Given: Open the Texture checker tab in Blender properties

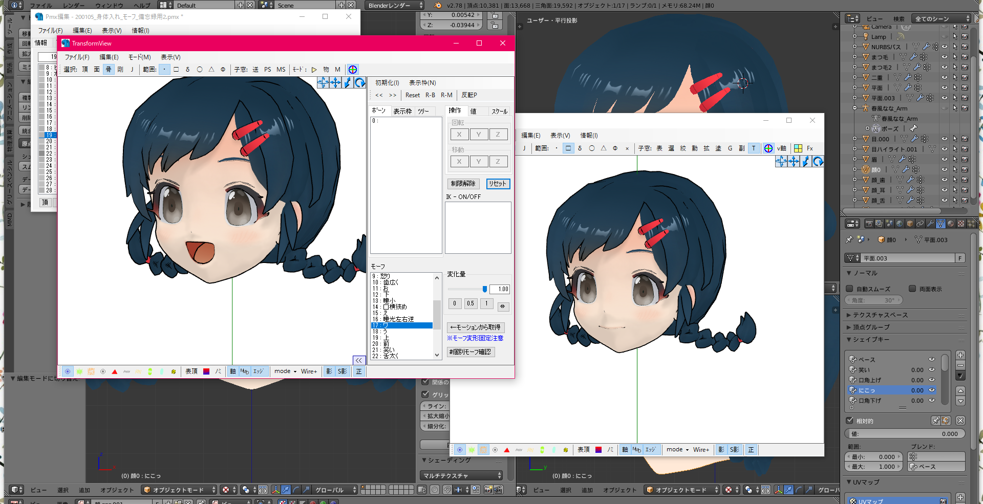Looking at the screenshot, I should [x=961, y=224].
